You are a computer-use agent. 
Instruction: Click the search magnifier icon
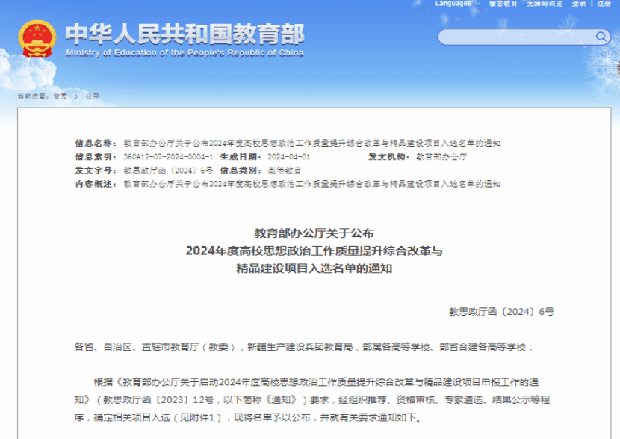[x=601, y=37]
